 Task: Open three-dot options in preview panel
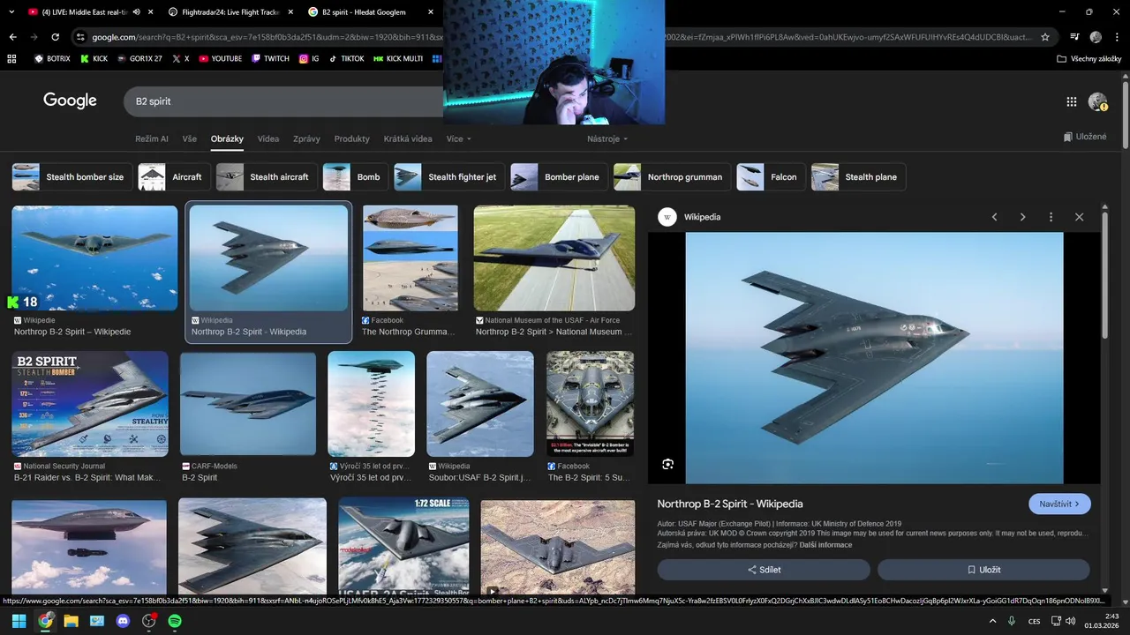(x=1051, y=217)
